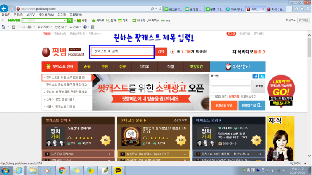
Task: Click the 팟빵앱 다운 button
Action: (x=252, y=105)
